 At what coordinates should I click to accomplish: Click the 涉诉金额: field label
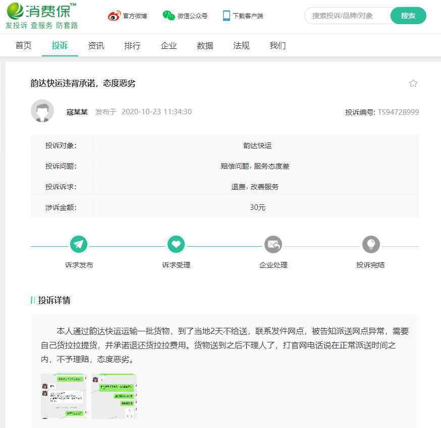tap(61, 207)
